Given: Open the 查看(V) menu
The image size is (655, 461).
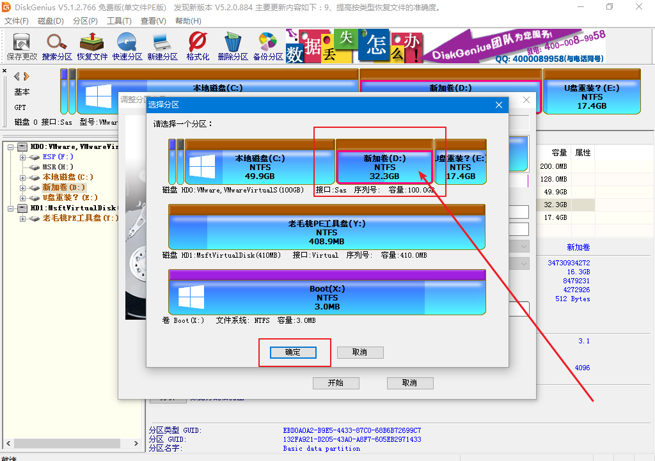Looking at the screenshot, I should pos(154,21).
